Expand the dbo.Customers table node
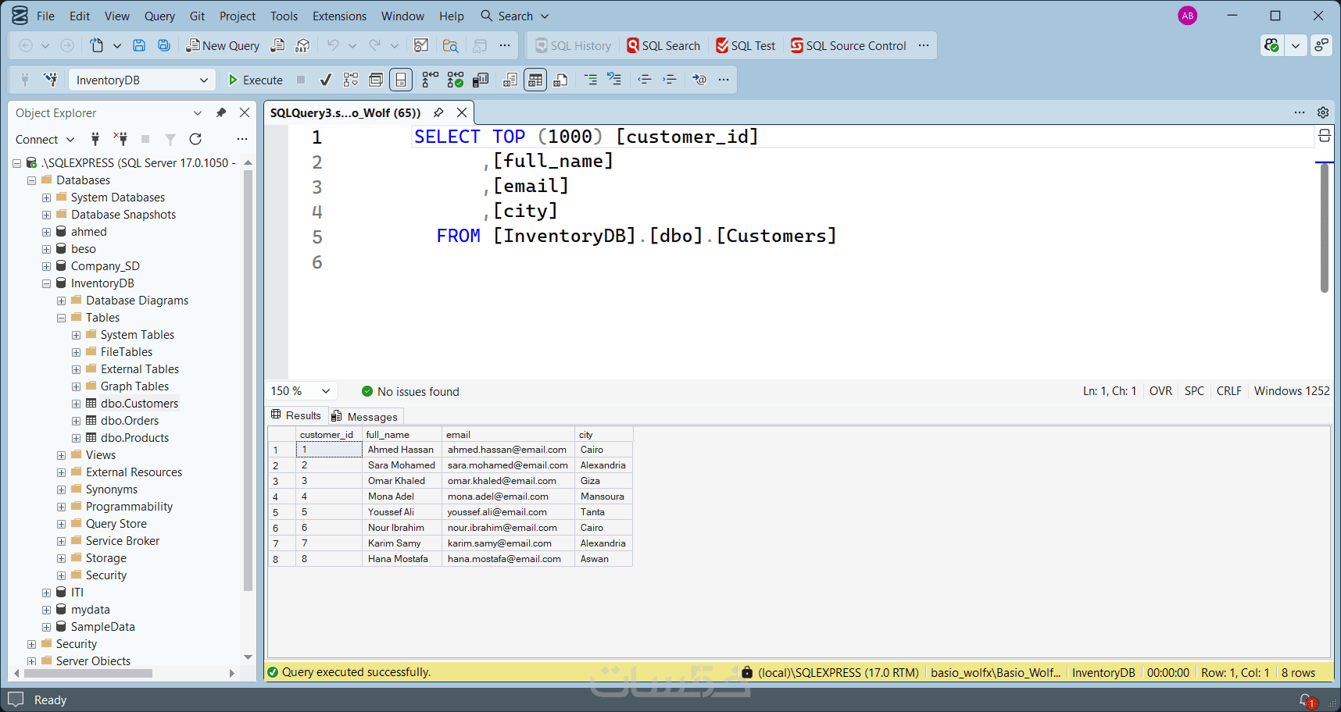1341x712 pixels. (76, 404)
